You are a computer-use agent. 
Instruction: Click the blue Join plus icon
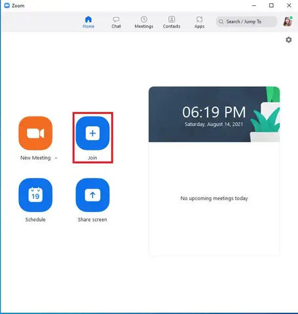click(92, 133)
